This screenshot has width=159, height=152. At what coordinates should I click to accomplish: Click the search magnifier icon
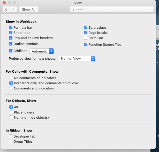pos(72,9)
